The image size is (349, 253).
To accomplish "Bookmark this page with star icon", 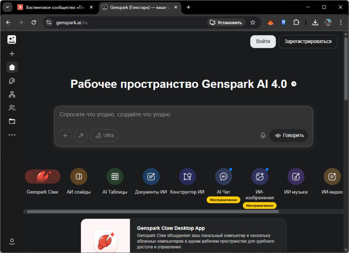I will click(253, 23).
